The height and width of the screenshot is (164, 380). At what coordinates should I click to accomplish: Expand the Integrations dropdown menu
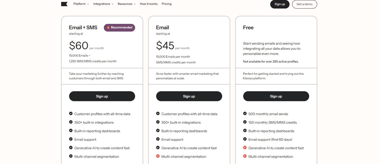point(103,4)
